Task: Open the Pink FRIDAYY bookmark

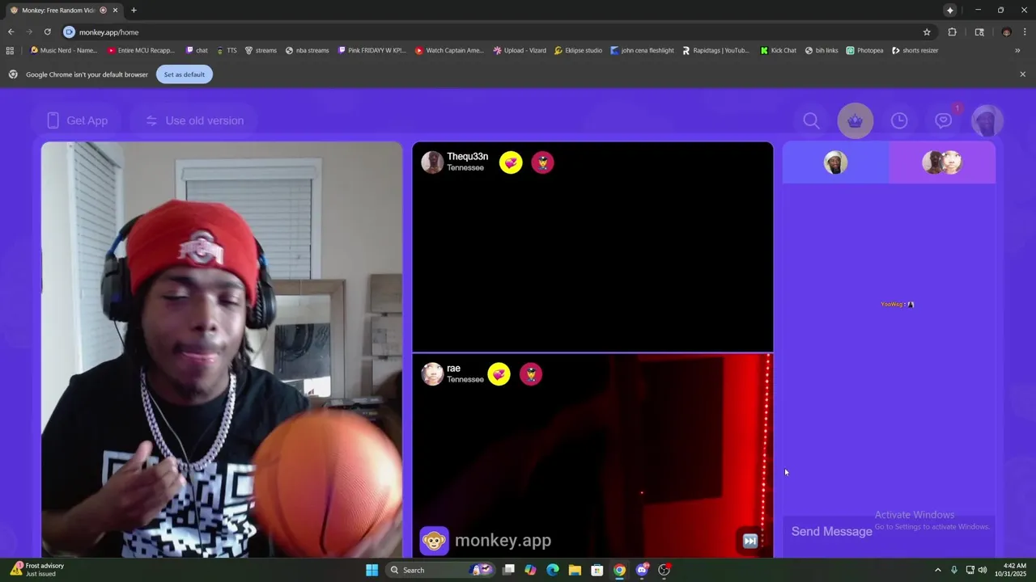Action: pyautogui.click(x=372, y=50)
